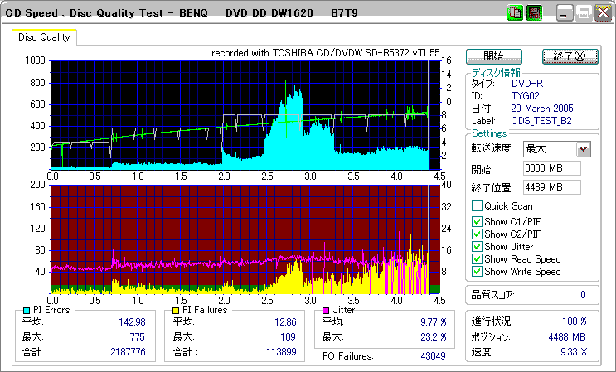Click the save screenshot floppy icon
Screen dimensions: 616x372
pyautogui.click(x=534, y=13)
